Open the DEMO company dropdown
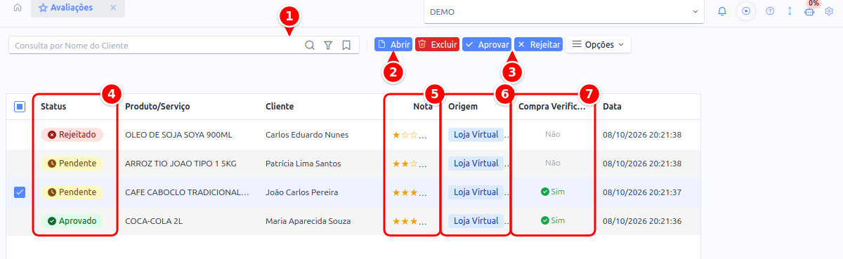 tap(563, 12)
